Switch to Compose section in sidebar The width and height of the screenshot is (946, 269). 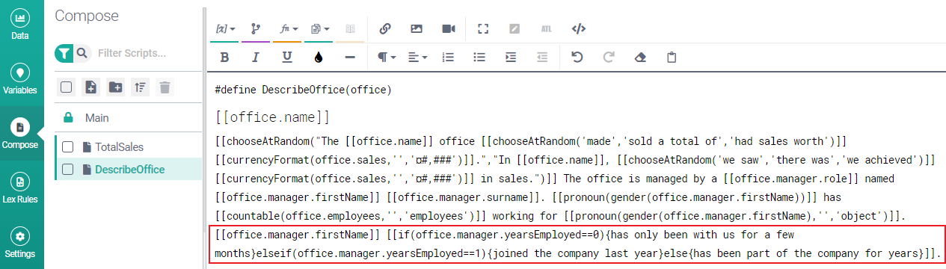tap(21, 134)
